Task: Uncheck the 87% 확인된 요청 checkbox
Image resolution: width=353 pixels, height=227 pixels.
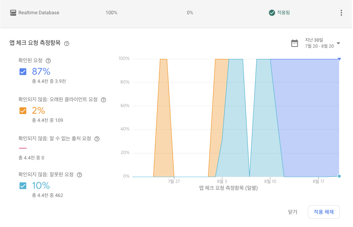Action: coord(23,72)
